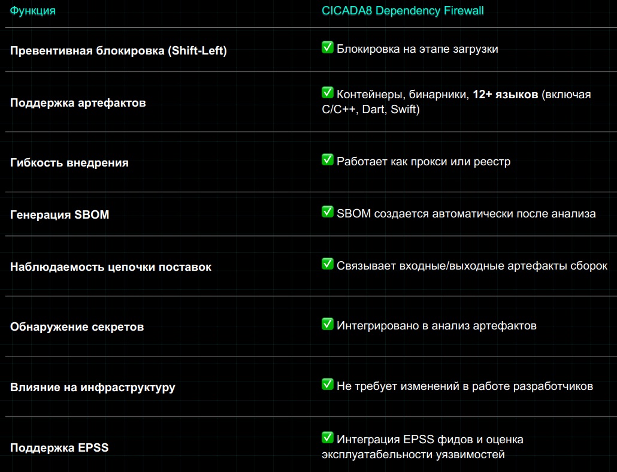The image size is (617, 472).
Task: Click the "Влияние на инфраструктуру" row label
Action: pyautogui.click(x=93, y=387)
